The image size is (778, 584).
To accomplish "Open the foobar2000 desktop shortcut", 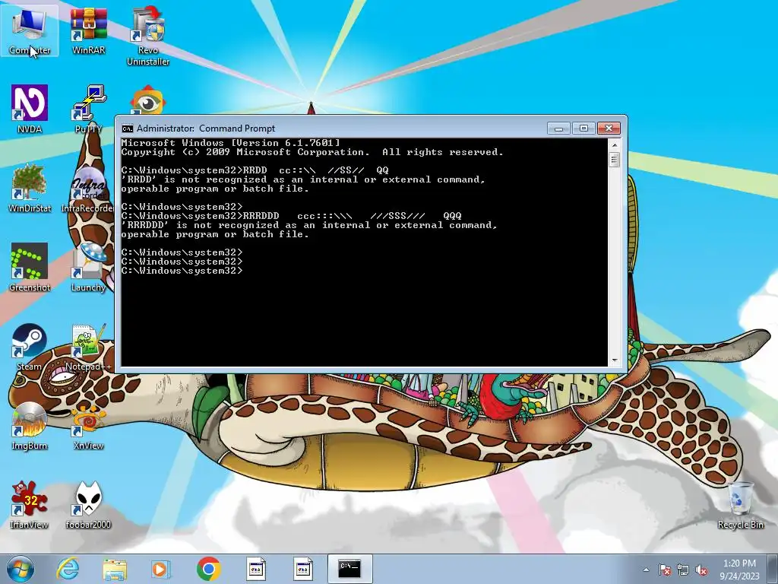I will (88, 505).
